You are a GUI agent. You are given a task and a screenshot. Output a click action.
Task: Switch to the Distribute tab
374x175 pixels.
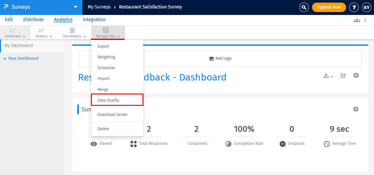pyautogui.click(x=33, y=19)
